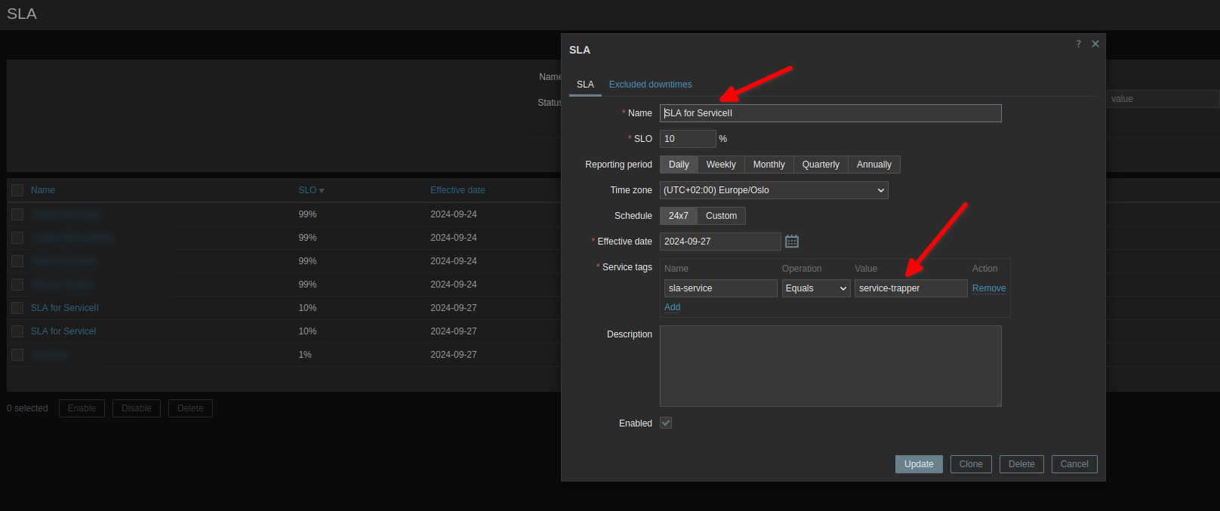This screenshot has height=511, width=1220.
Task: Focus the Description text area
Action: [830, 366]
